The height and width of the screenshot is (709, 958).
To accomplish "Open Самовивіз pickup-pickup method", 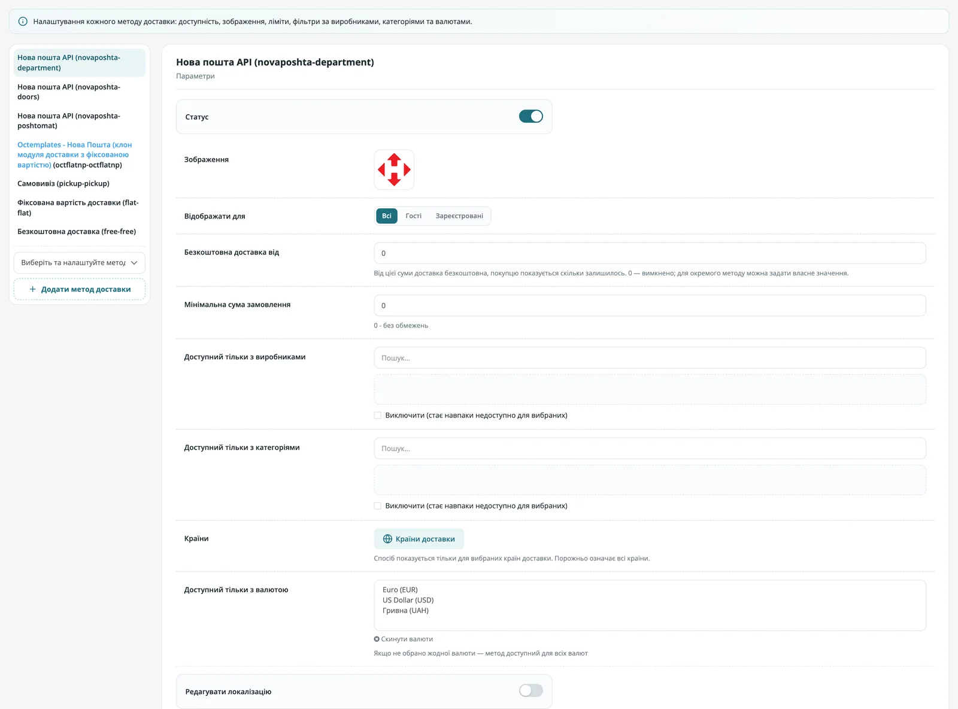I will [x=80, y=184].
